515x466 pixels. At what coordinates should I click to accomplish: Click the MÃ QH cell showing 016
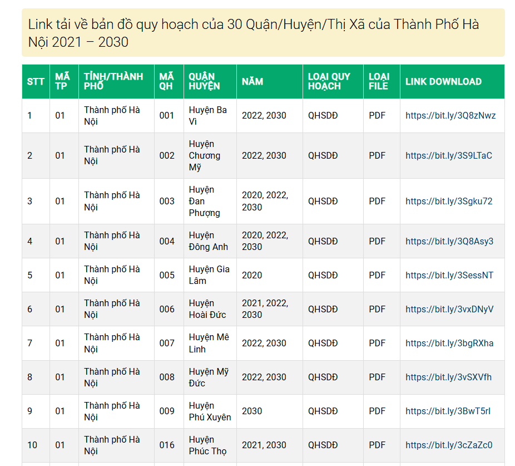(x=167, y=445)
